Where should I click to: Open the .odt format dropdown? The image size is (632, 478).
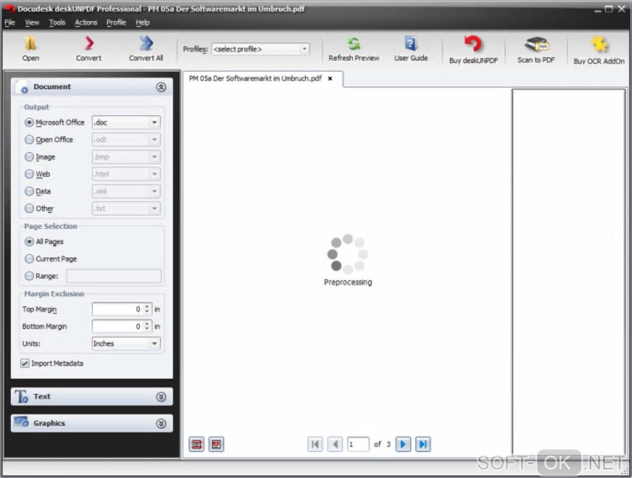pyautogui.click(x=126, y=140)
